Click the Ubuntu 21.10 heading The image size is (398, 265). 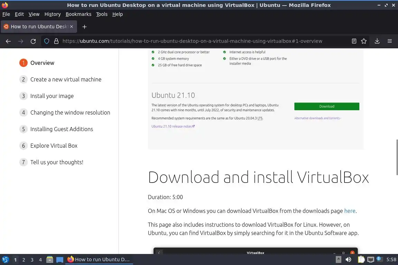(x=173, y=95)
